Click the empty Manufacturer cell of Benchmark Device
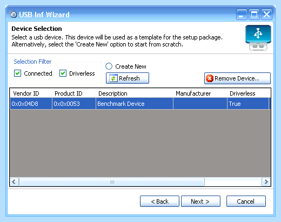Image resolution: width=281 pixels, height=222 pixels. 200,104
